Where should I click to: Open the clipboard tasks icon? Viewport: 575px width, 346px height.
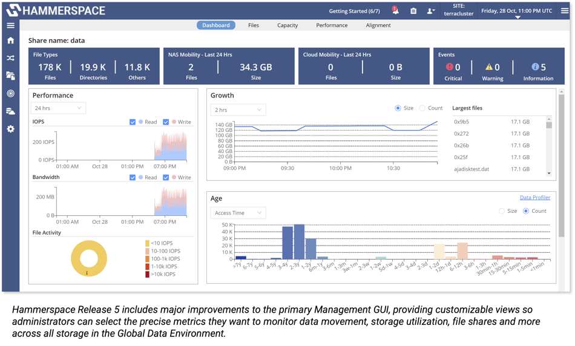pos(413,11)
